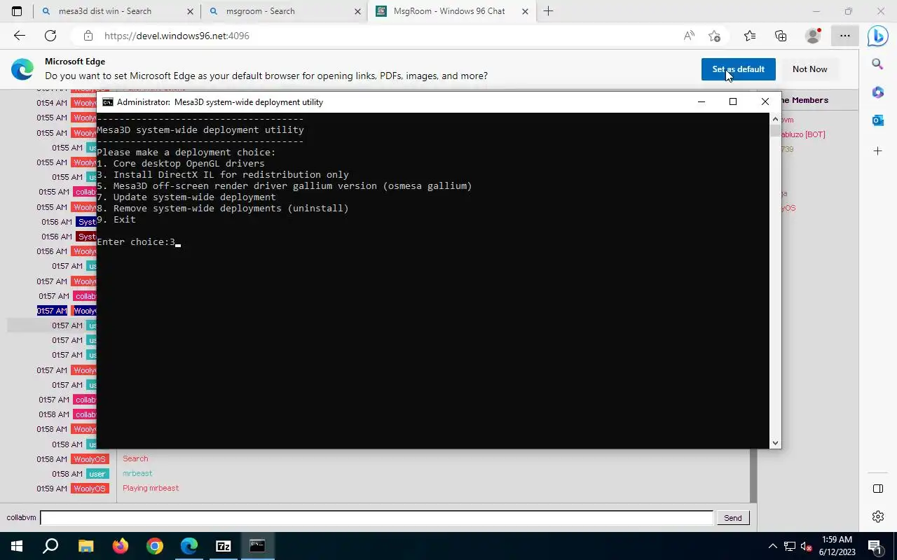This screenshot has width=897, height=560.
Task: Open the notification center icon
Action: (x=875, y=546)
